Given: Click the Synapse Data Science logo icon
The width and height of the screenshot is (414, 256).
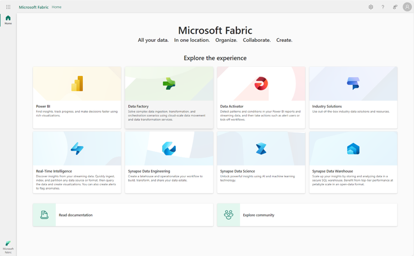Looking at the screenshot, I should [x=261, y=148].
